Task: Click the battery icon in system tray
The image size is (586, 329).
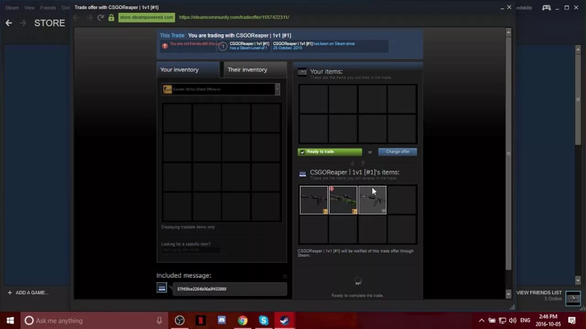Action: (x=492, y=320)
